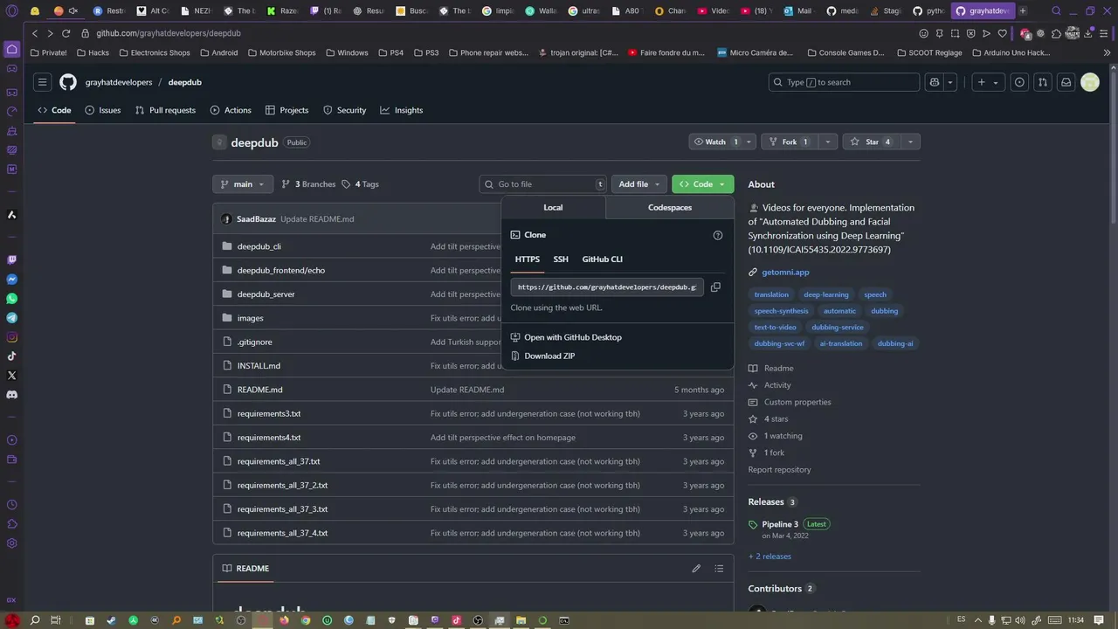Open the main branch dropdown
The width and height of the screenshot is (1118, 629).
[x=243, y=184]
